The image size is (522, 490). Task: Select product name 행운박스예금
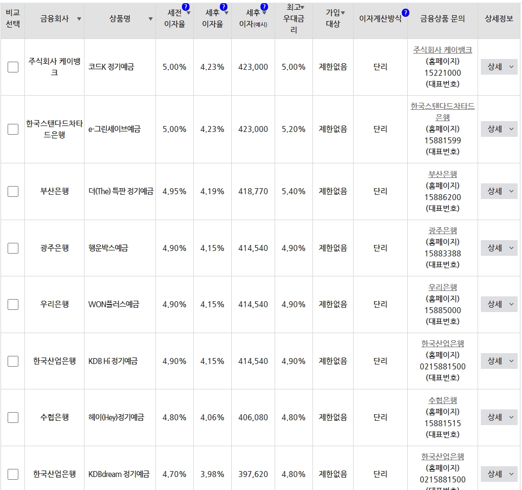pos(108,248)
